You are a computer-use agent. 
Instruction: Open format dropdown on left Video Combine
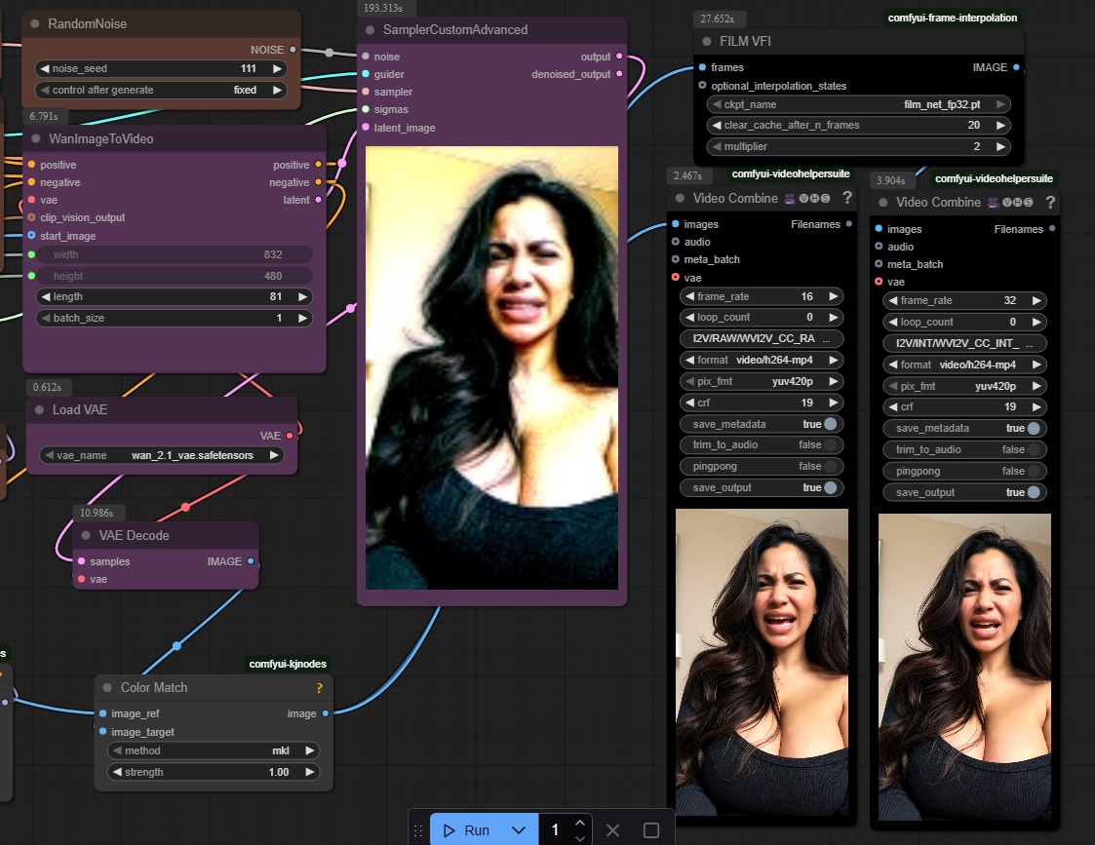762,360
